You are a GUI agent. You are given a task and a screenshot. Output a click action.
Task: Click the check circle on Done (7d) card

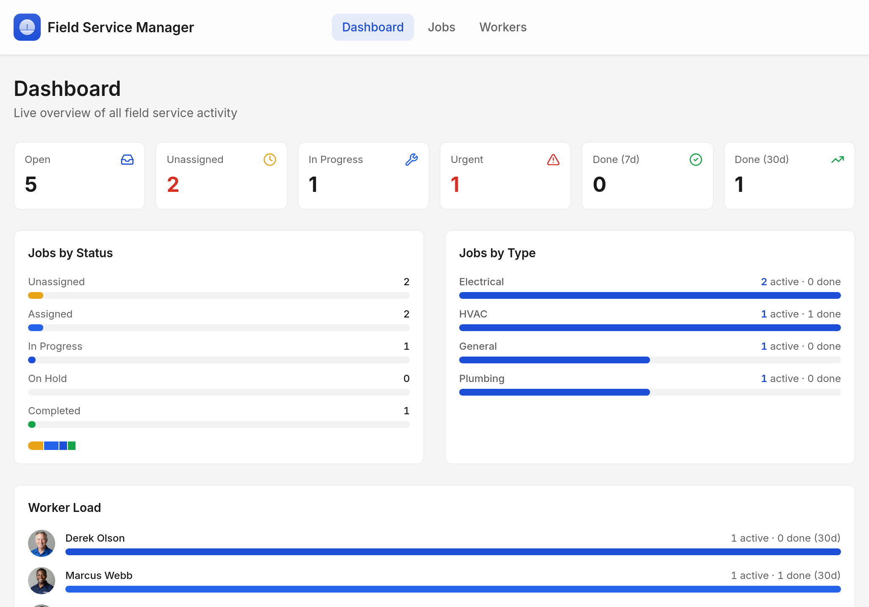tap(696, 160)
